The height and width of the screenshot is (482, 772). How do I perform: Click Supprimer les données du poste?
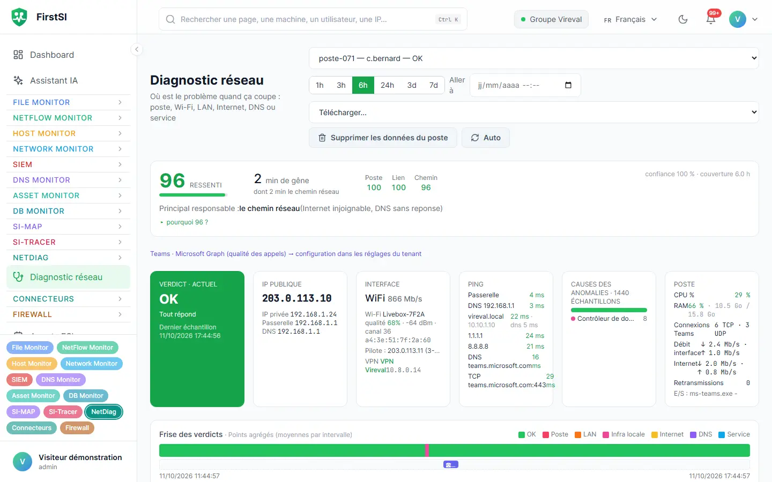tap(383, 138)
